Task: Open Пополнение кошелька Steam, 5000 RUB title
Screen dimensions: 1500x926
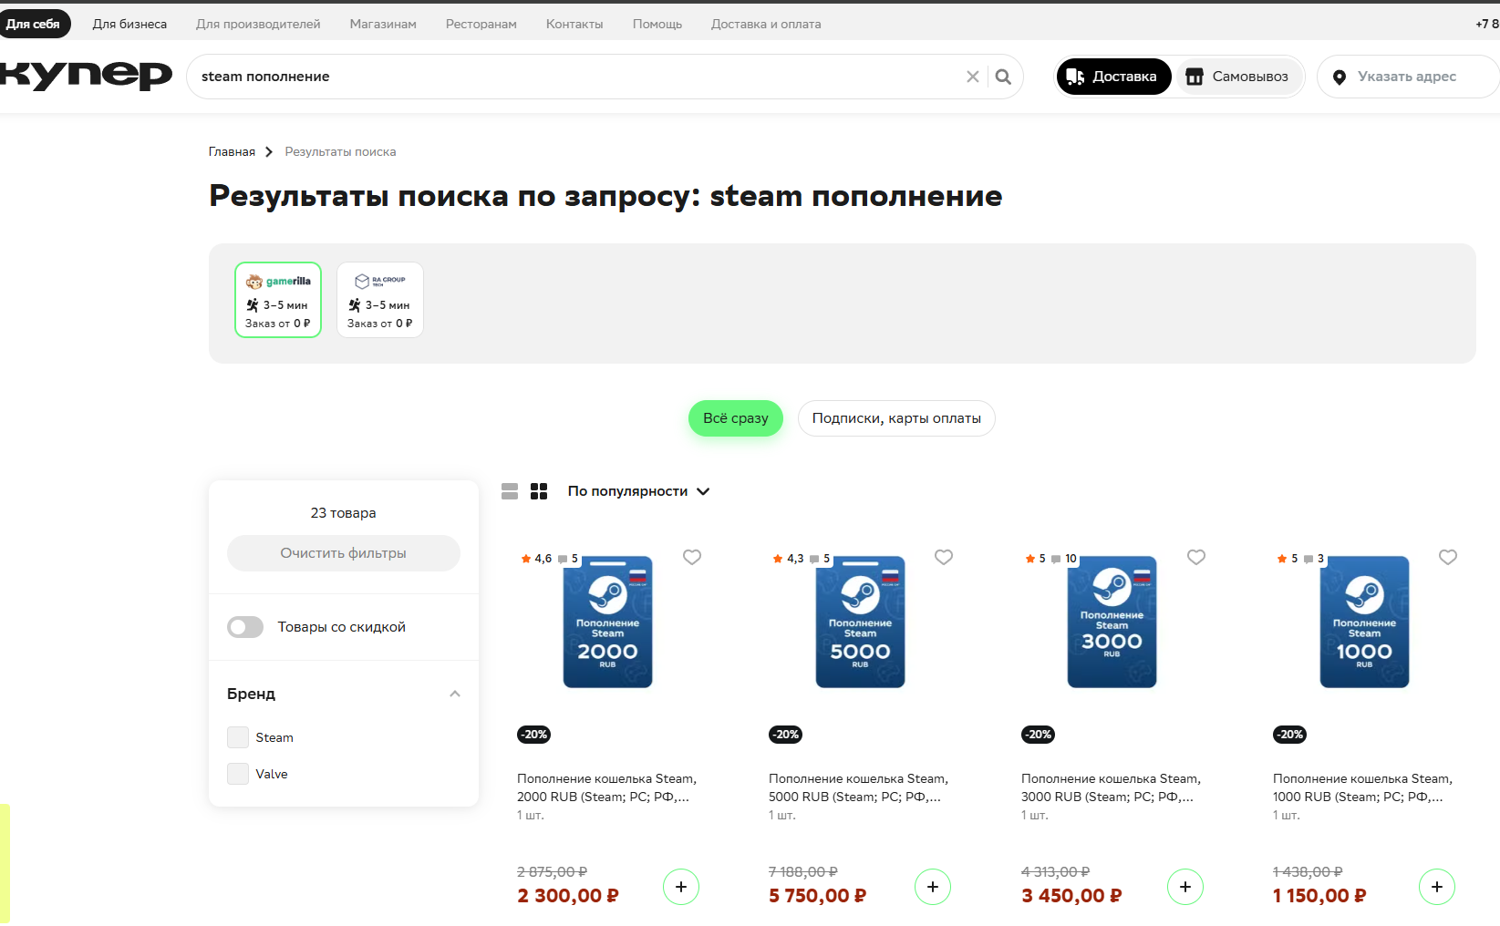Action: click(859, 787)
